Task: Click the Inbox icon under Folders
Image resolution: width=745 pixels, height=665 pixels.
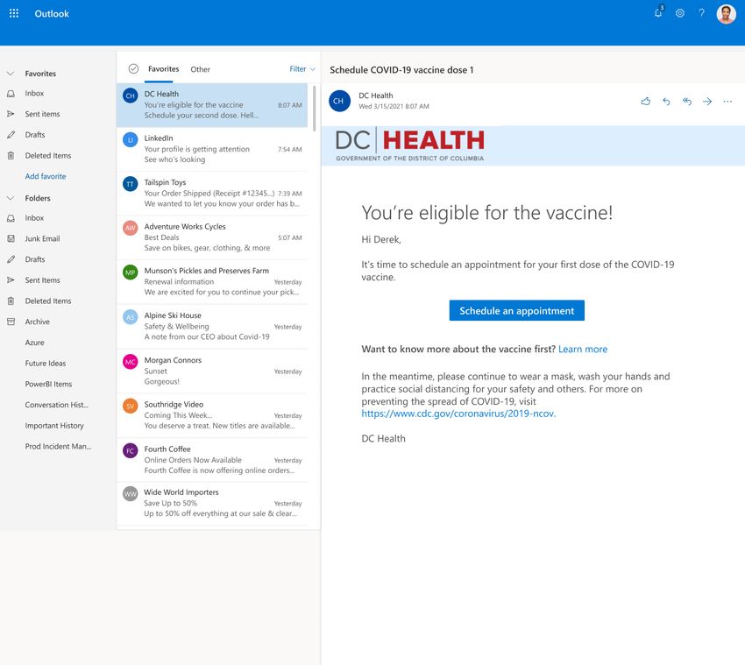Action: pos(11,218)
